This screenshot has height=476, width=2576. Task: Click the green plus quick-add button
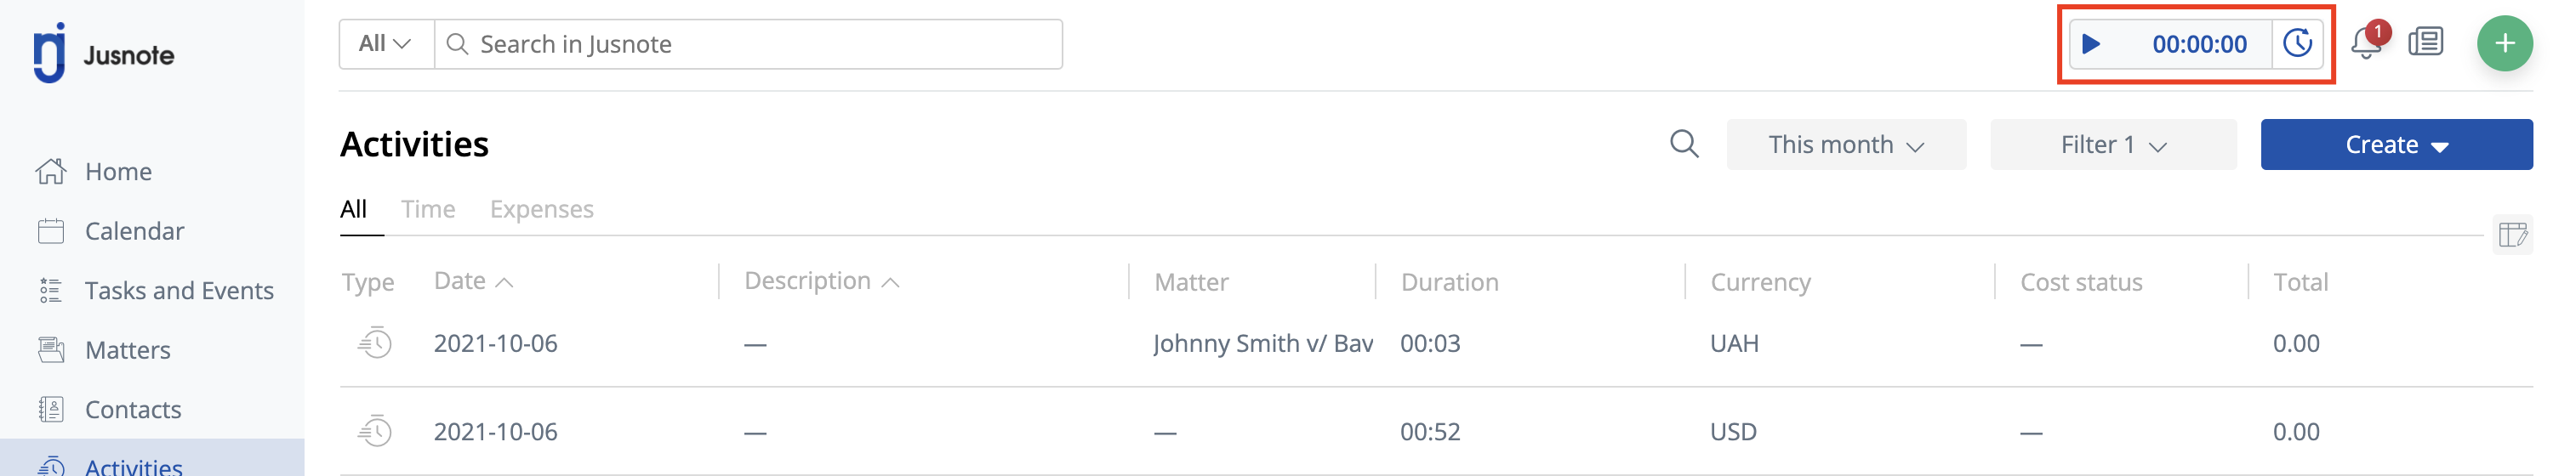[x=2504, y=44]
